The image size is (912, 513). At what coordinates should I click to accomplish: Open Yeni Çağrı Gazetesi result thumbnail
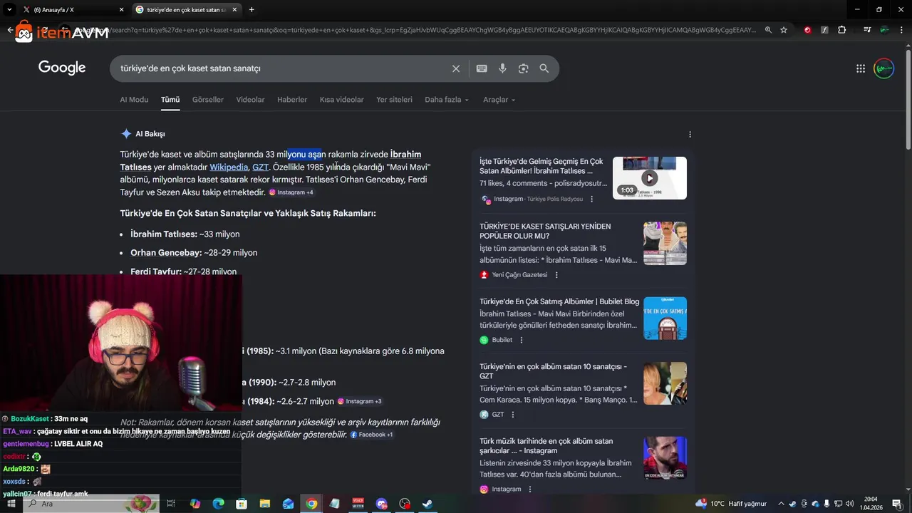point(665,243)
